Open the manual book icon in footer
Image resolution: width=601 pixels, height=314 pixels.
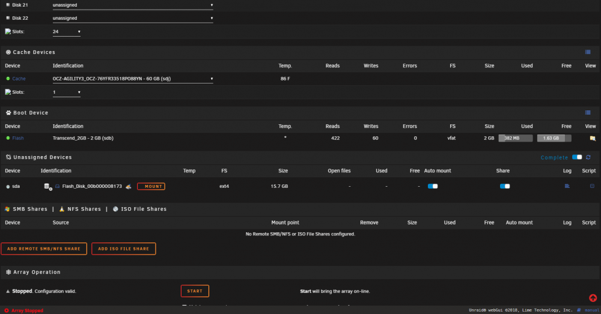tap(579, 310)
